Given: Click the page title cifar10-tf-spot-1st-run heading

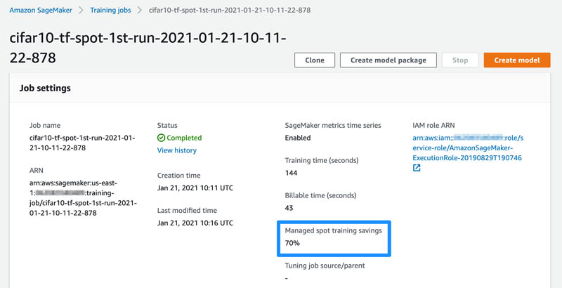Looking at the screenshot, I should (148, 48).
